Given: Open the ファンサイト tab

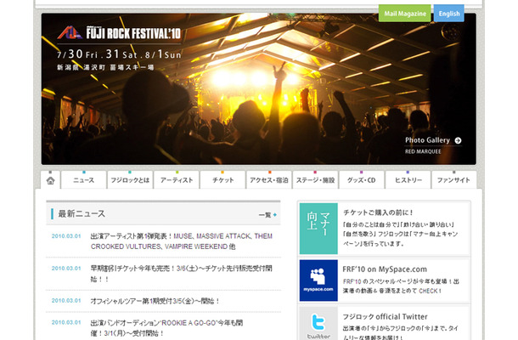Looking at the screenshot, I should coord(454,180).
